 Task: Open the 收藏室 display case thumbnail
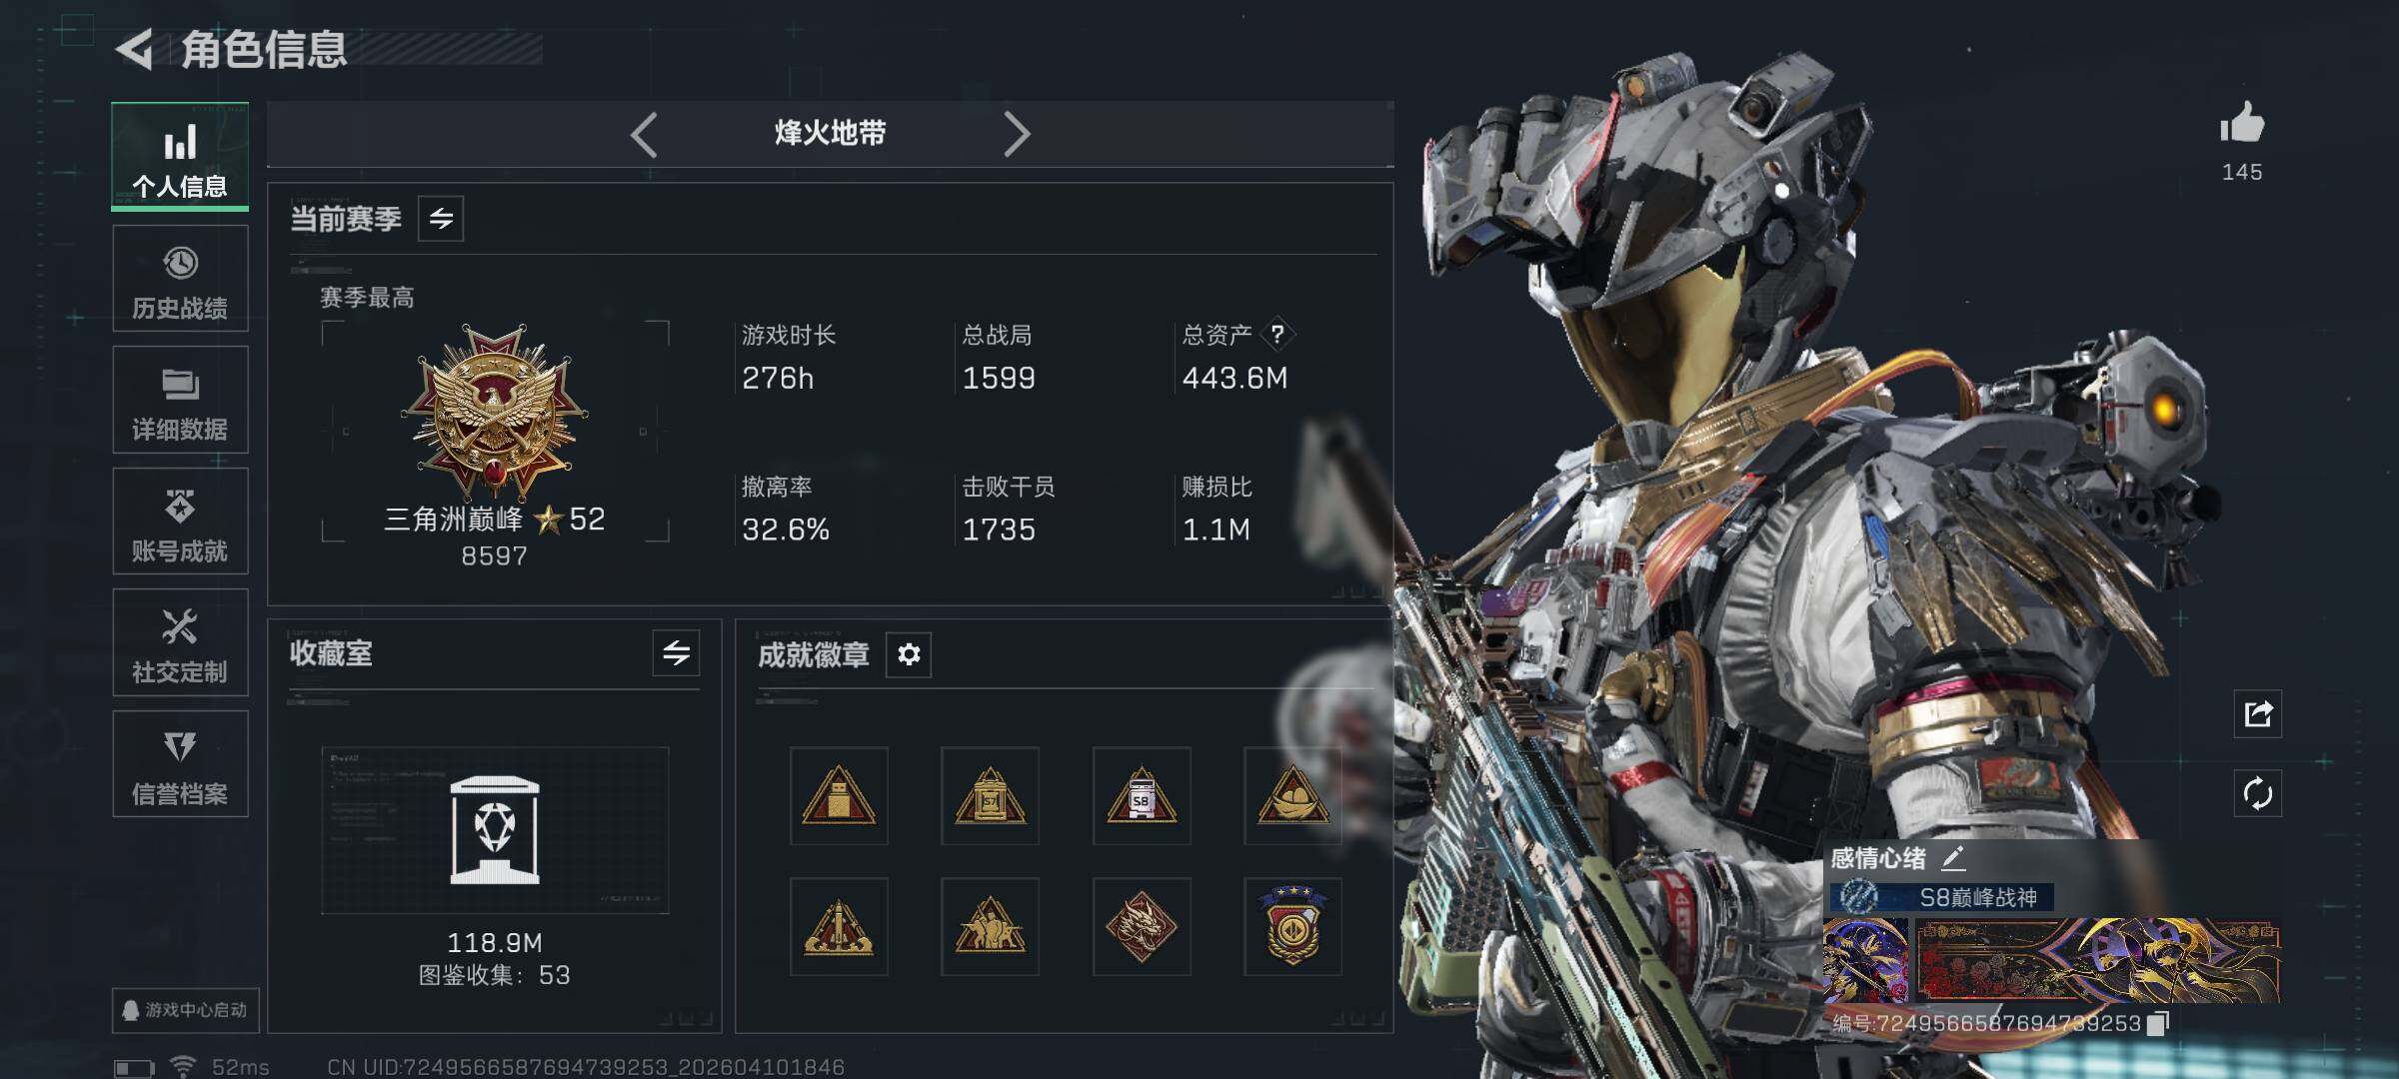495,830
